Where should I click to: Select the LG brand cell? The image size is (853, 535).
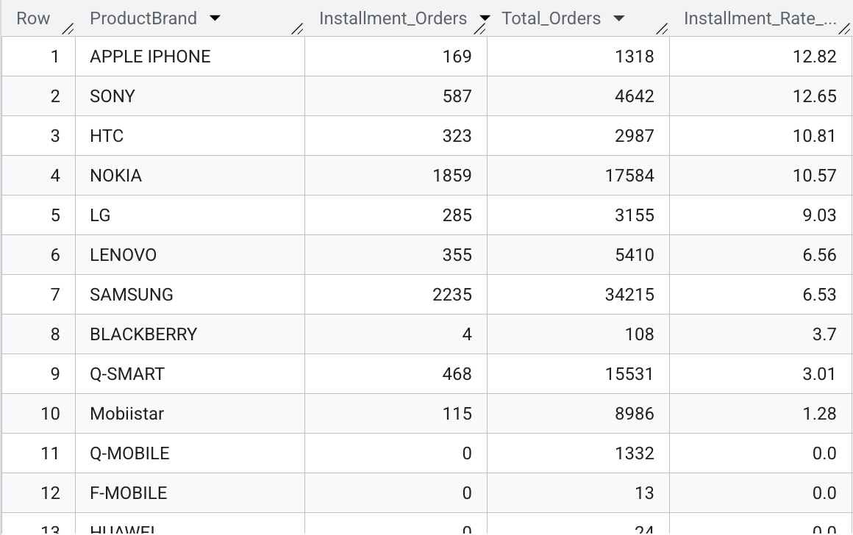190,215
